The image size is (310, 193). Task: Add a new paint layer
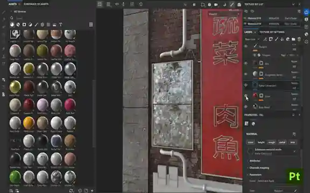click(277, 39)
